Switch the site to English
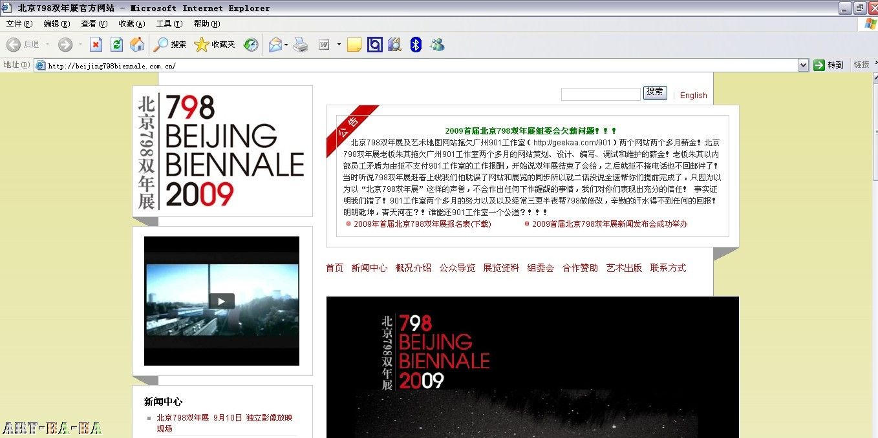Viewport: 878px width, 438px height. [x=694, y=96]
